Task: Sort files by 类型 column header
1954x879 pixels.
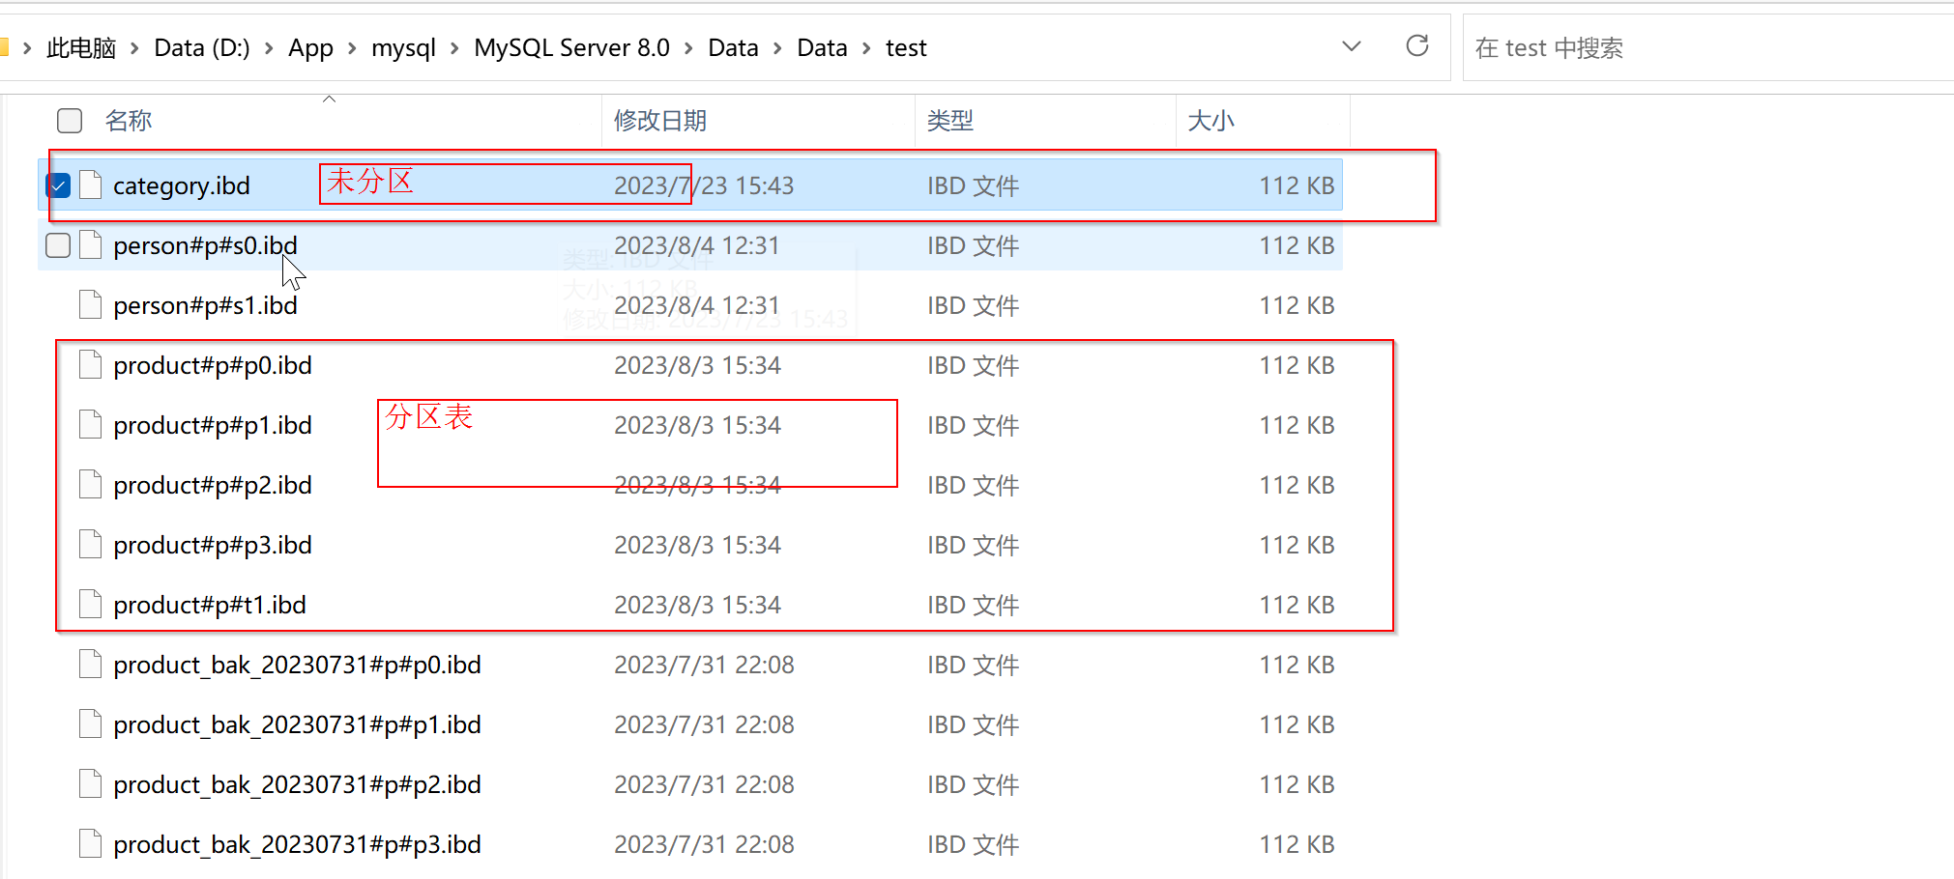Action: point(950,121)
